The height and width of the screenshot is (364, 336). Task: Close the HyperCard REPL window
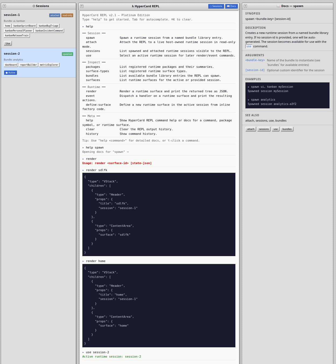(x=82, y=6)
